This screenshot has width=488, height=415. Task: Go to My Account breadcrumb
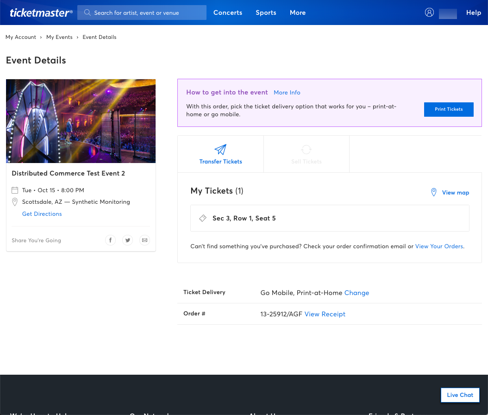pos(21,37)
